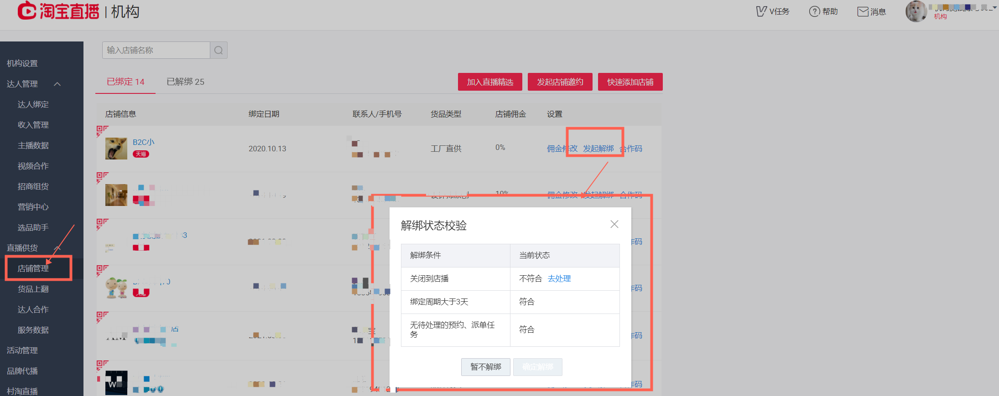Click the 确定解绑 button

click(x=538, y=367)
